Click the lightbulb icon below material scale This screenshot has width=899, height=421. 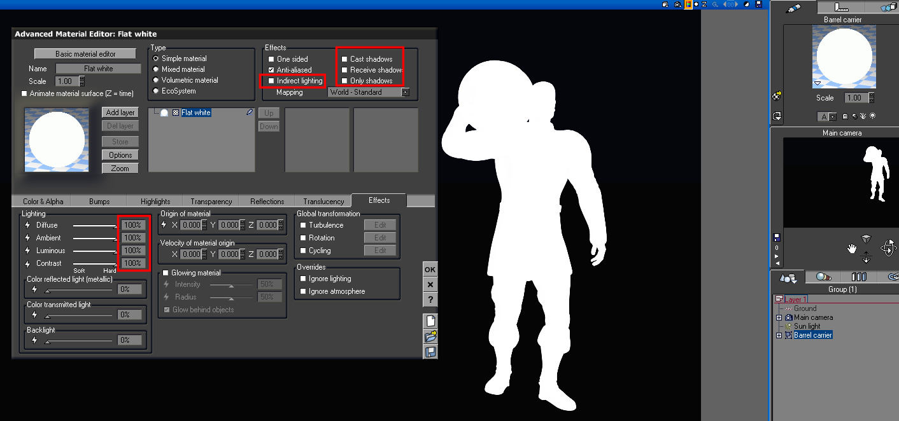click(x=872, y=116)
